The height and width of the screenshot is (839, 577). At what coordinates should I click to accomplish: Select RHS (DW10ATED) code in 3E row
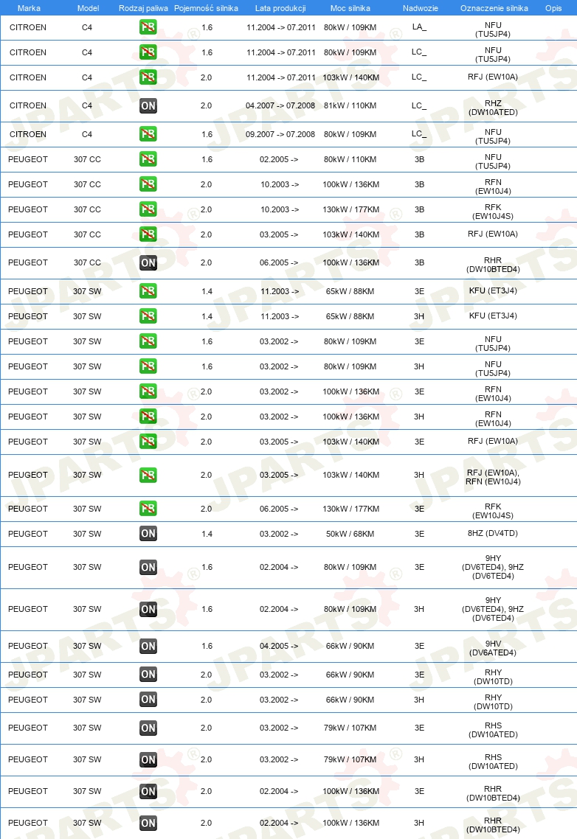point(493,730)
